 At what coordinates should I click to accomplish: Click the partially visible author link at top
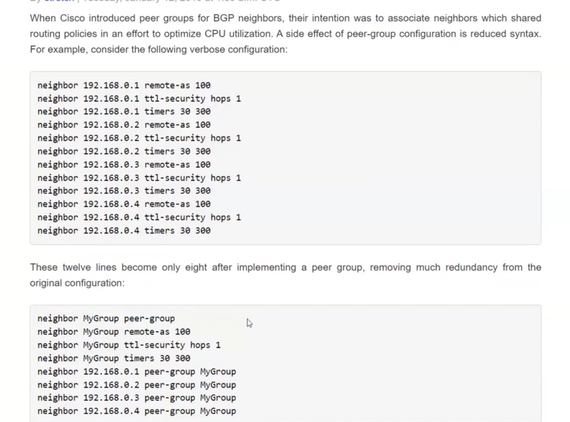tap(59, 1)
